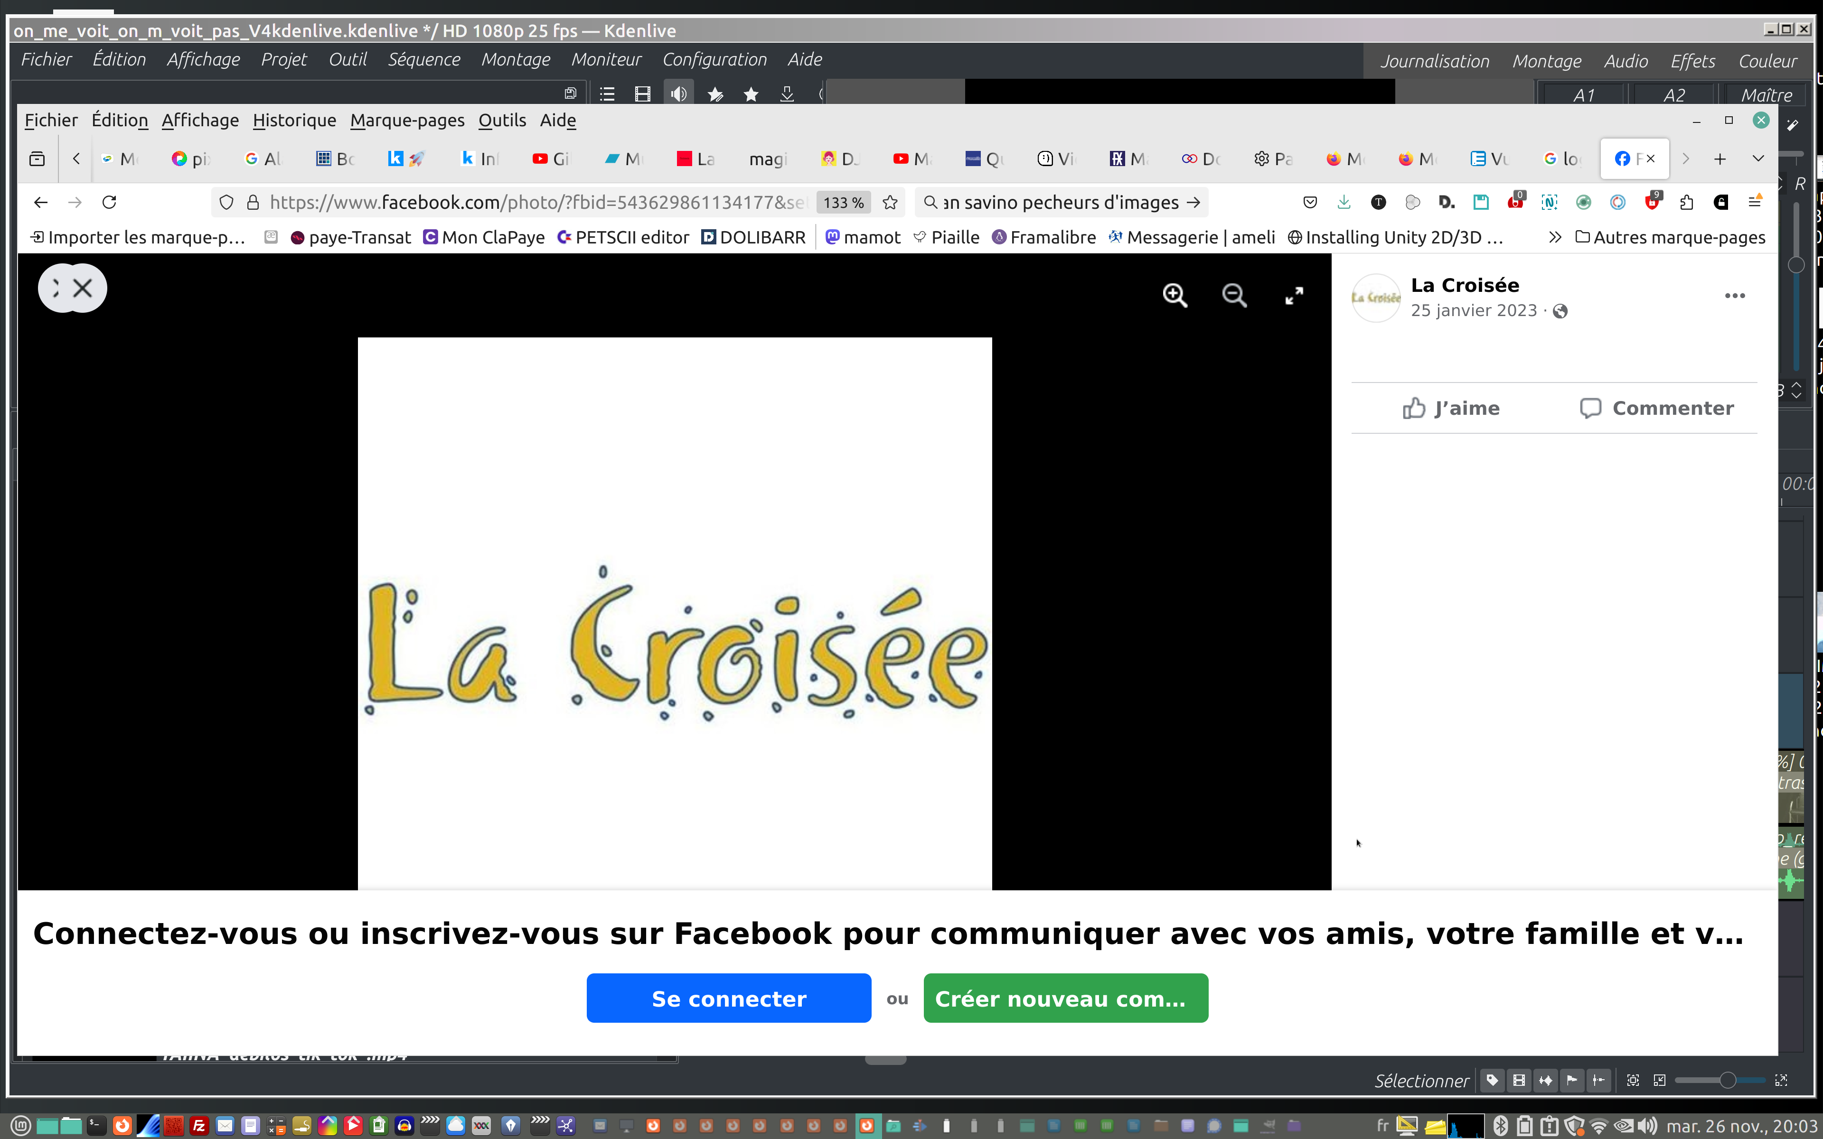
Task: Toggle video thumbnails in Kdenlive timeline
Action: (1519, 1080)
